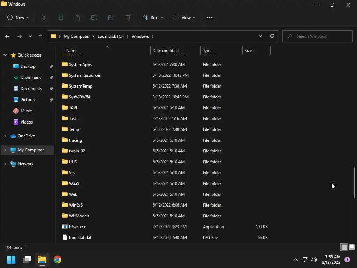Viewport: 357px width, 268px height.
Task: Click the Cut scissors icon in the toolbar
Action: [44, 17]
